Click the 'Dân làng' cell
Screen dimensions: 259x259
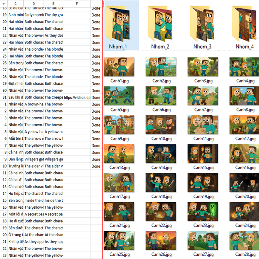pos(16,159)
